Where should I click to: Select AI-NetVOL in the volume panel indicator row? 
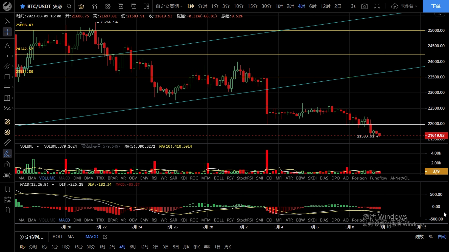(400, 178)
